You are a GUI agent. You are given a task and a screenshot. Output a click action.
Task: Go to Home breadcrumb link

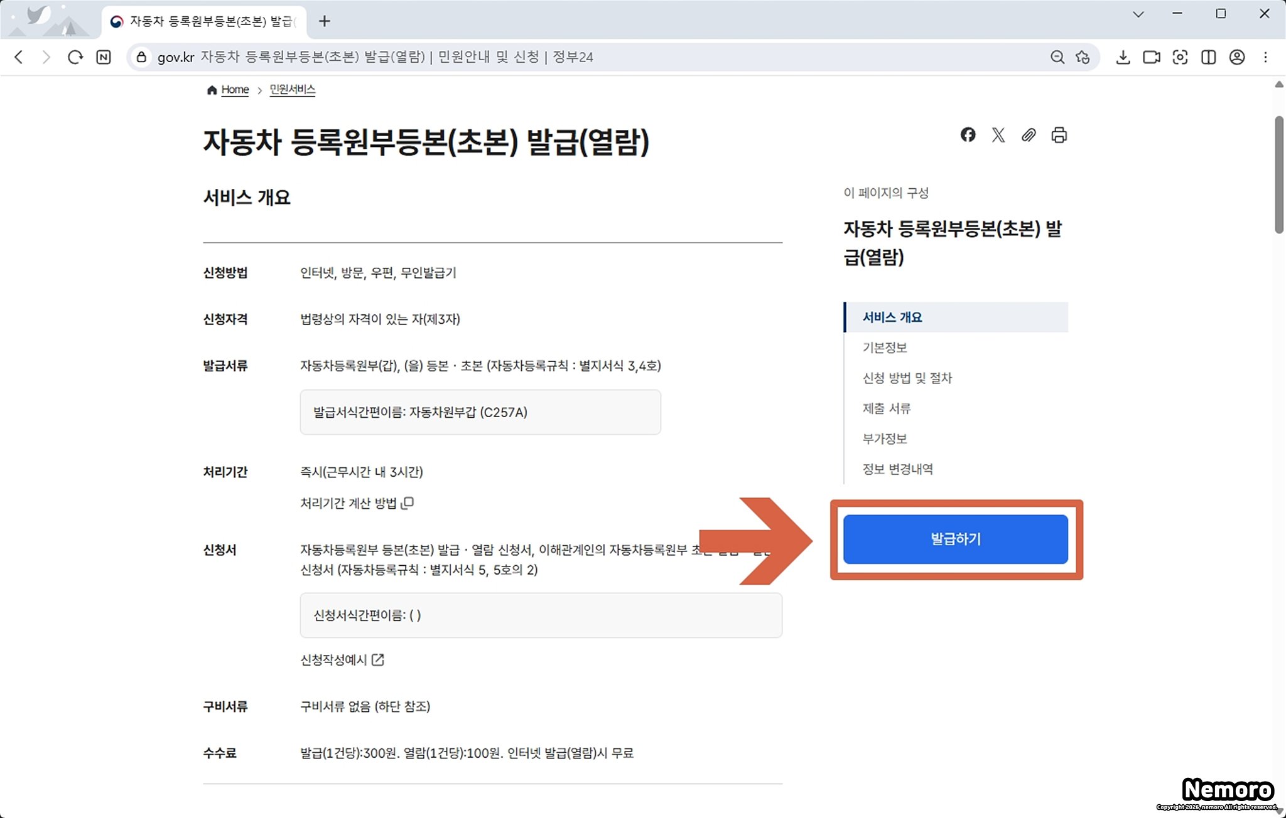pyautogui.click(x=234, y=90)
